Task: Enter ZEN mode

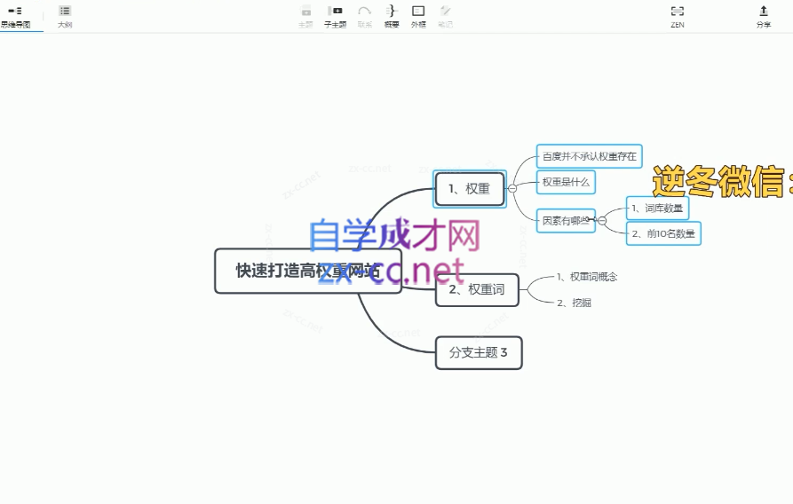Action: tap(678, 17)
